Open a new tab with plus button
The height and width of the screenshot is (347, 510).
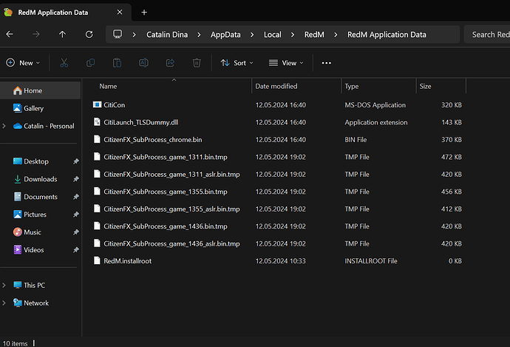(x=144, y=12)
